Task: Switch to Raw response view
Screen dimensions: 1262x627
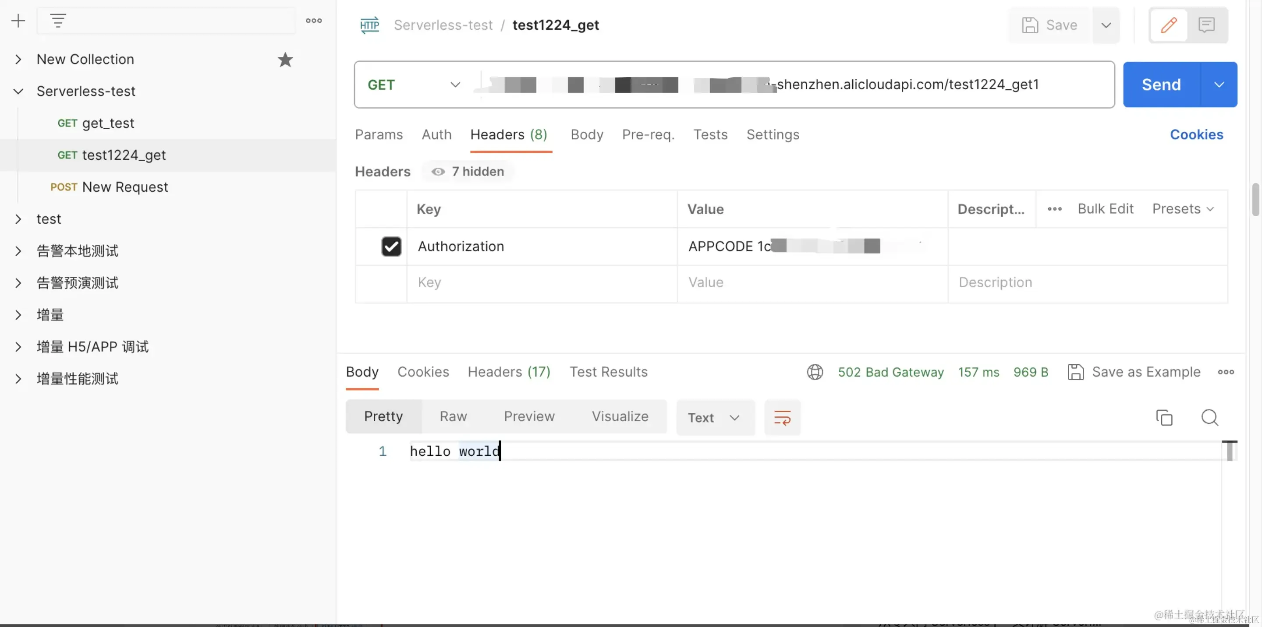Action: coord(453,416)
